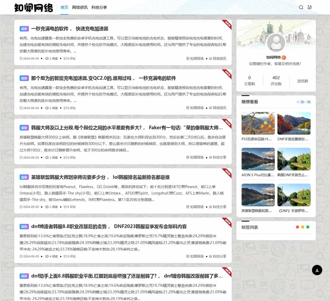Click the PS5玩使命召唤 thumbnail image
This screenshot has height=301, width=330.
(x=258, y=123)
